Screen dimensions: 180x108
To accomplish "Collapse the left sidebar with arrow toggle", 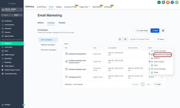I will click(x=23, y=105).
